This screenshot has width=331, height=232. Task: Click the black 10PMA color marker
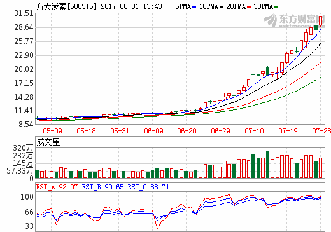[222, 7]
